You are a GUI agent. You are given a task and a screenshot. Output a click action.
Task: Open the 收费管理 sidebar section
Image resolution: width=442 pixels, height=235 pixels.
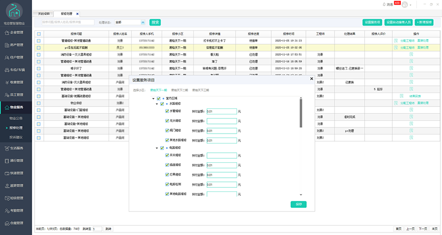(x=16, y=82)
